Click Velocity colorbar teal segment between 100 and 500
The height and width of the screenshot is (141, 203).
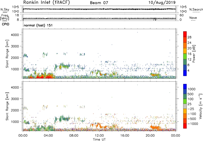pos(185,96)
